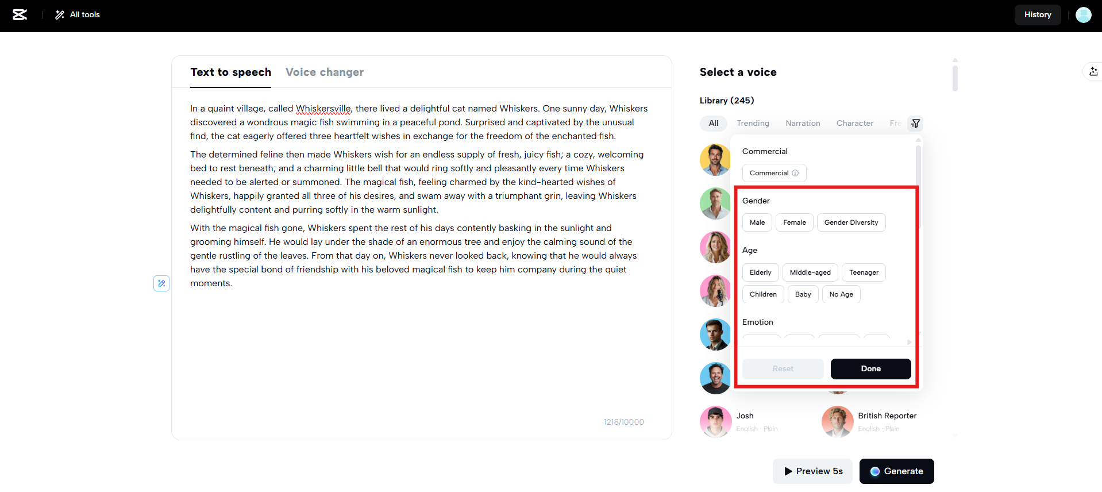Click the upload icon at right edge
The height and width of the screenshot is (492, 1102).
click(1093, 71)
